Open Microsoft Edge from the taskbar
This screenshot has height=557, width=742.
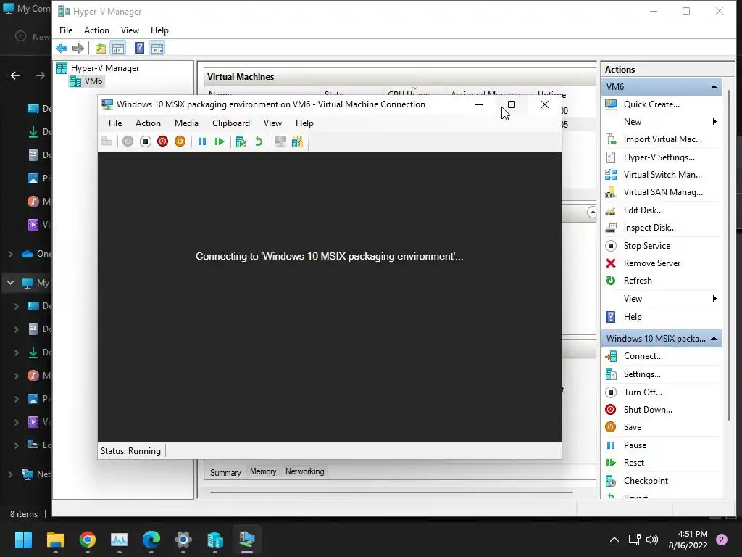point(151,540)
